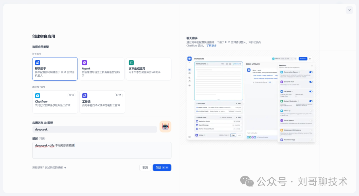The width and height of the screenshot is (359, 196).
Task: Click the 新手适用 section label
Action: tap(37, 54)
